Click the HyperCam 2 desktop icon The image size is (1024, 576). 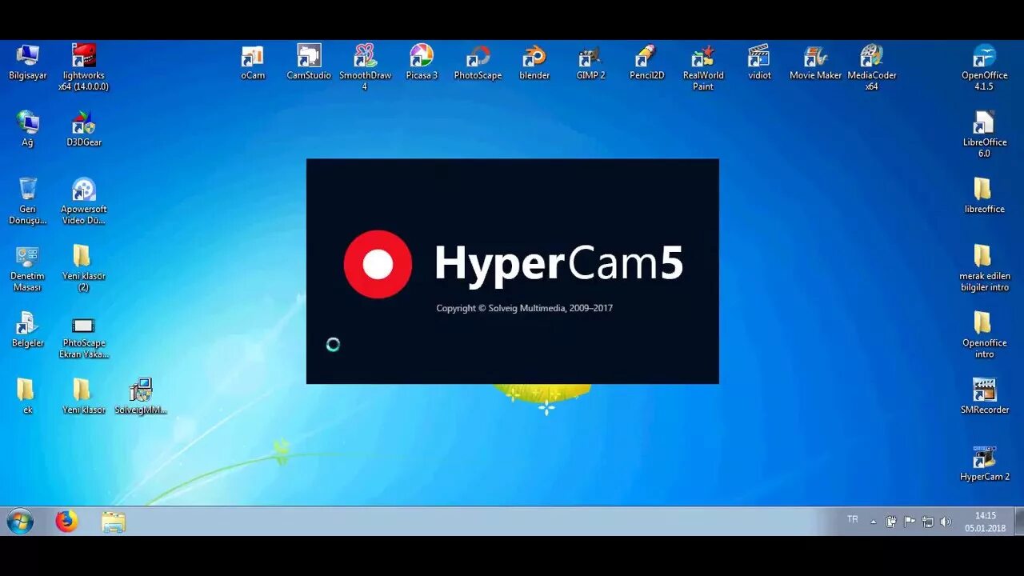tap(984, 463)
